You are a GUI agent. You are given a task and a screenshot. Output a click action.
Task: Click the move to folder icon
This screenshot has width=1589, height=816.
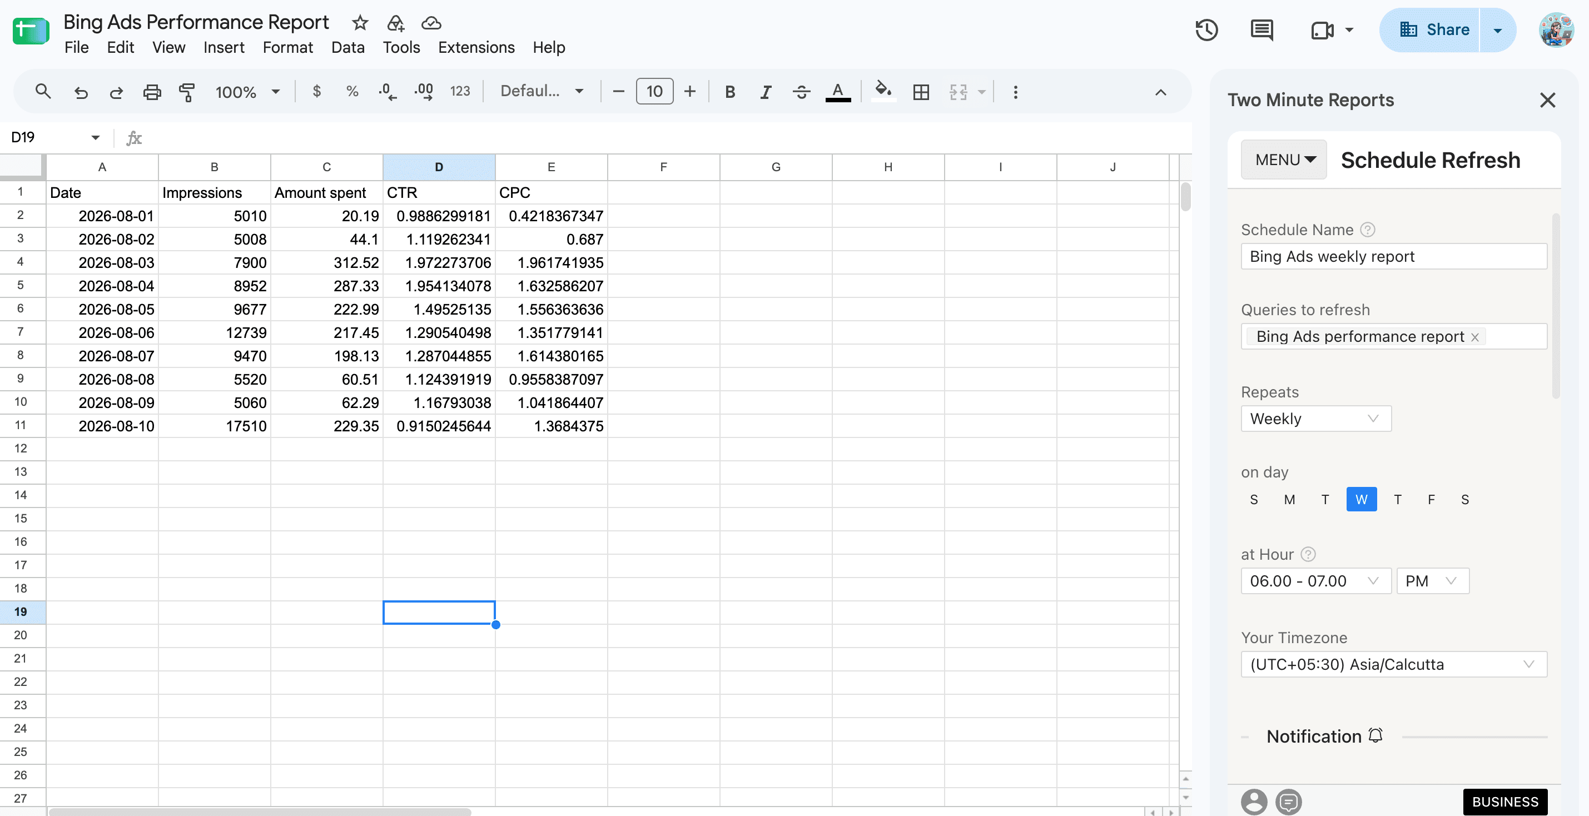click(x=395, y=23)
